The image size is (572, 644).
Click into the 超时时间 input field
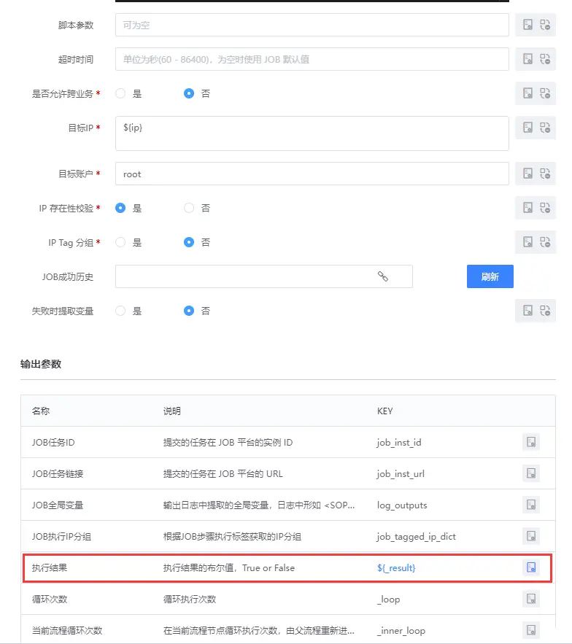tap(312, 59)
